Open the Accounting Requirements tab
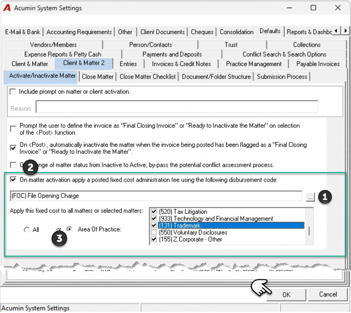The height and width of the screenshot is (313, 351). click(79, 32)
